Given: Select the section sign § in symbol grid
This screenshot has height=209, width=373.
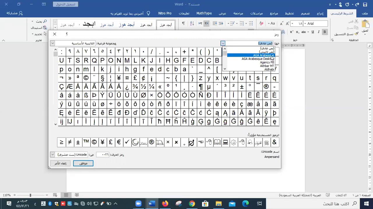Looking at the screenshot, I should click(x=102, y=78).
